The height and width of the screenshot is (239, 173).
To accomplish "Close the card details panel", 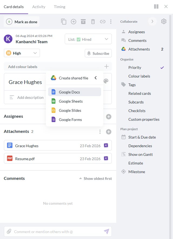I will (x=166, y=6).
